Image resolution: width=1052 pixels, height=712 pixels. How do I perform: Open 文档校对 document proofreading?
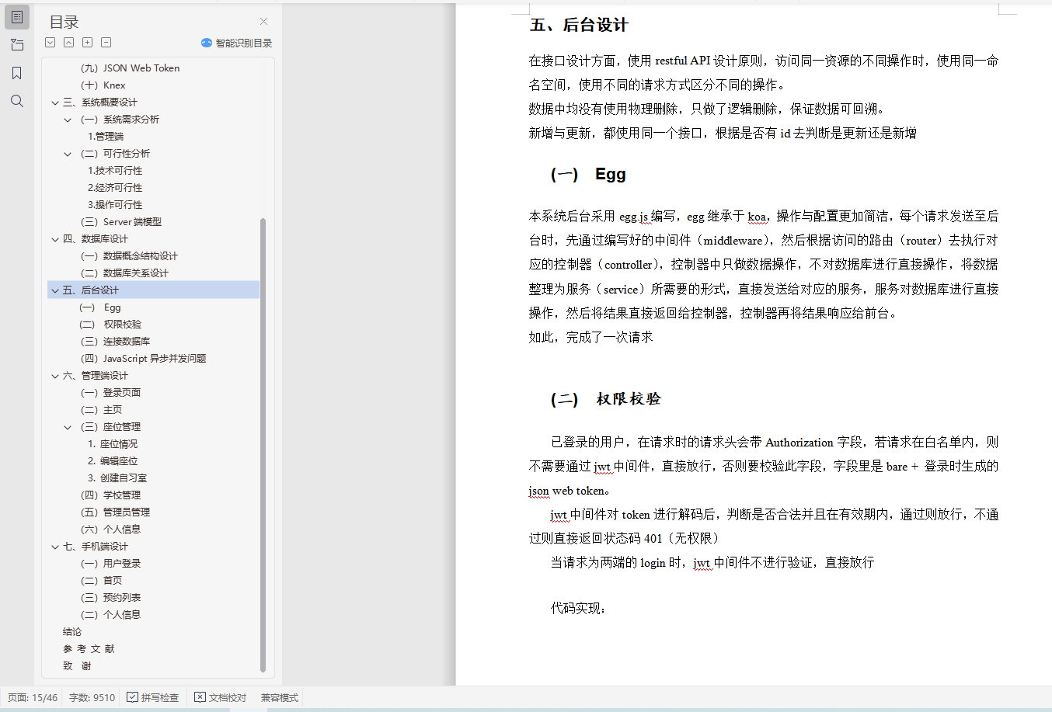point(220,697)
